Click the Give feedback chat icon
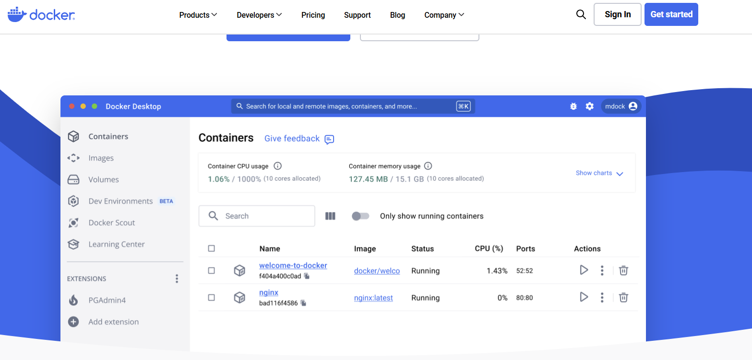This screenshot has width=752, height=360. click(x=329, y=139)
